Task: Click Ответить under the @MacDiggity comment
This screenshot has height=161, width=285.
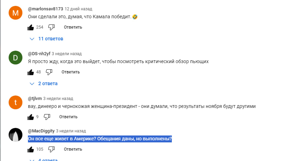Action: [x=73, y=149]
